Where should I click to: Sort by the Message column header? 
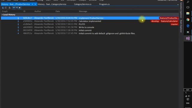pos(83,11)
